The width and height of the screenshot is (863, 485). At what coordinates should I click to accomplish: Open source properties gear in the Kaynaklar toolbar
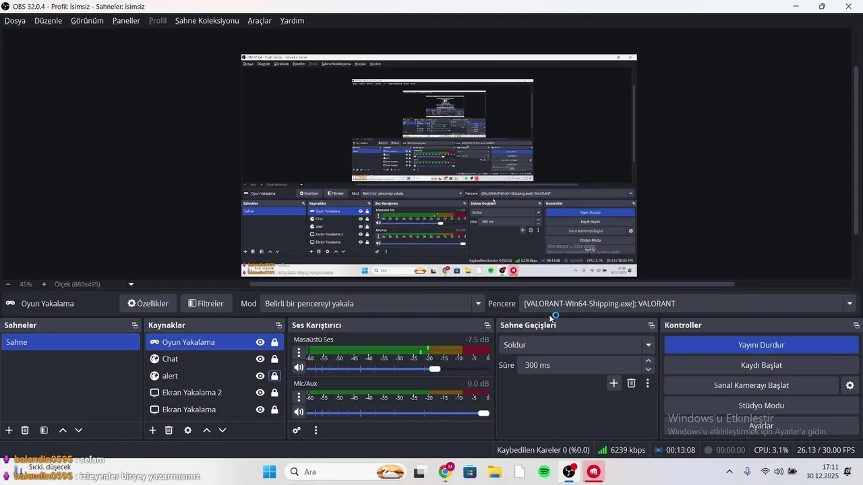[187, 430]
